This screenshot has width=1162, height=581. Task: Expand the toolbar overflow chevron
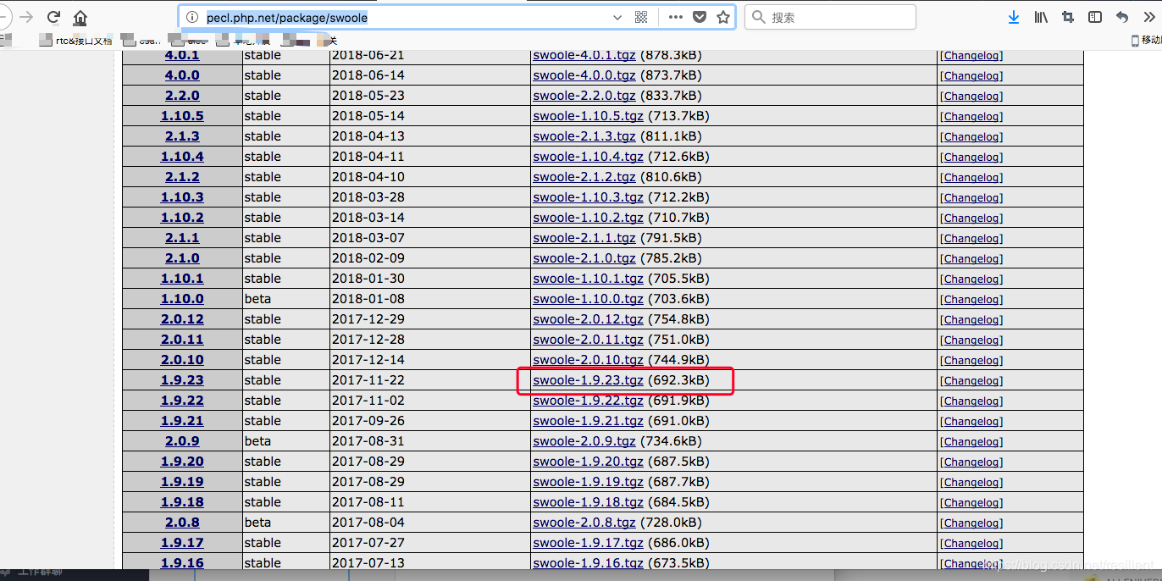click(1148, 17)
